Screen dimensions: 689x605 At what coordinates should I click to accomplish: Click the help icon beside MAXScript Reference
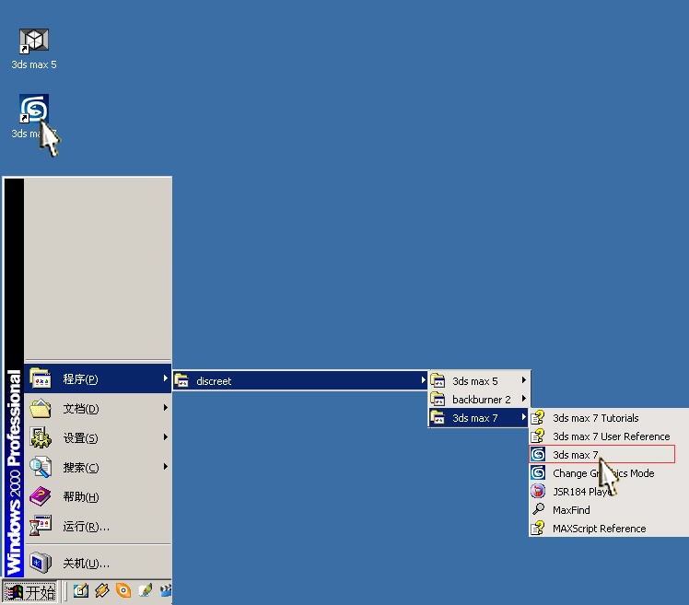(x=538, y=529)
